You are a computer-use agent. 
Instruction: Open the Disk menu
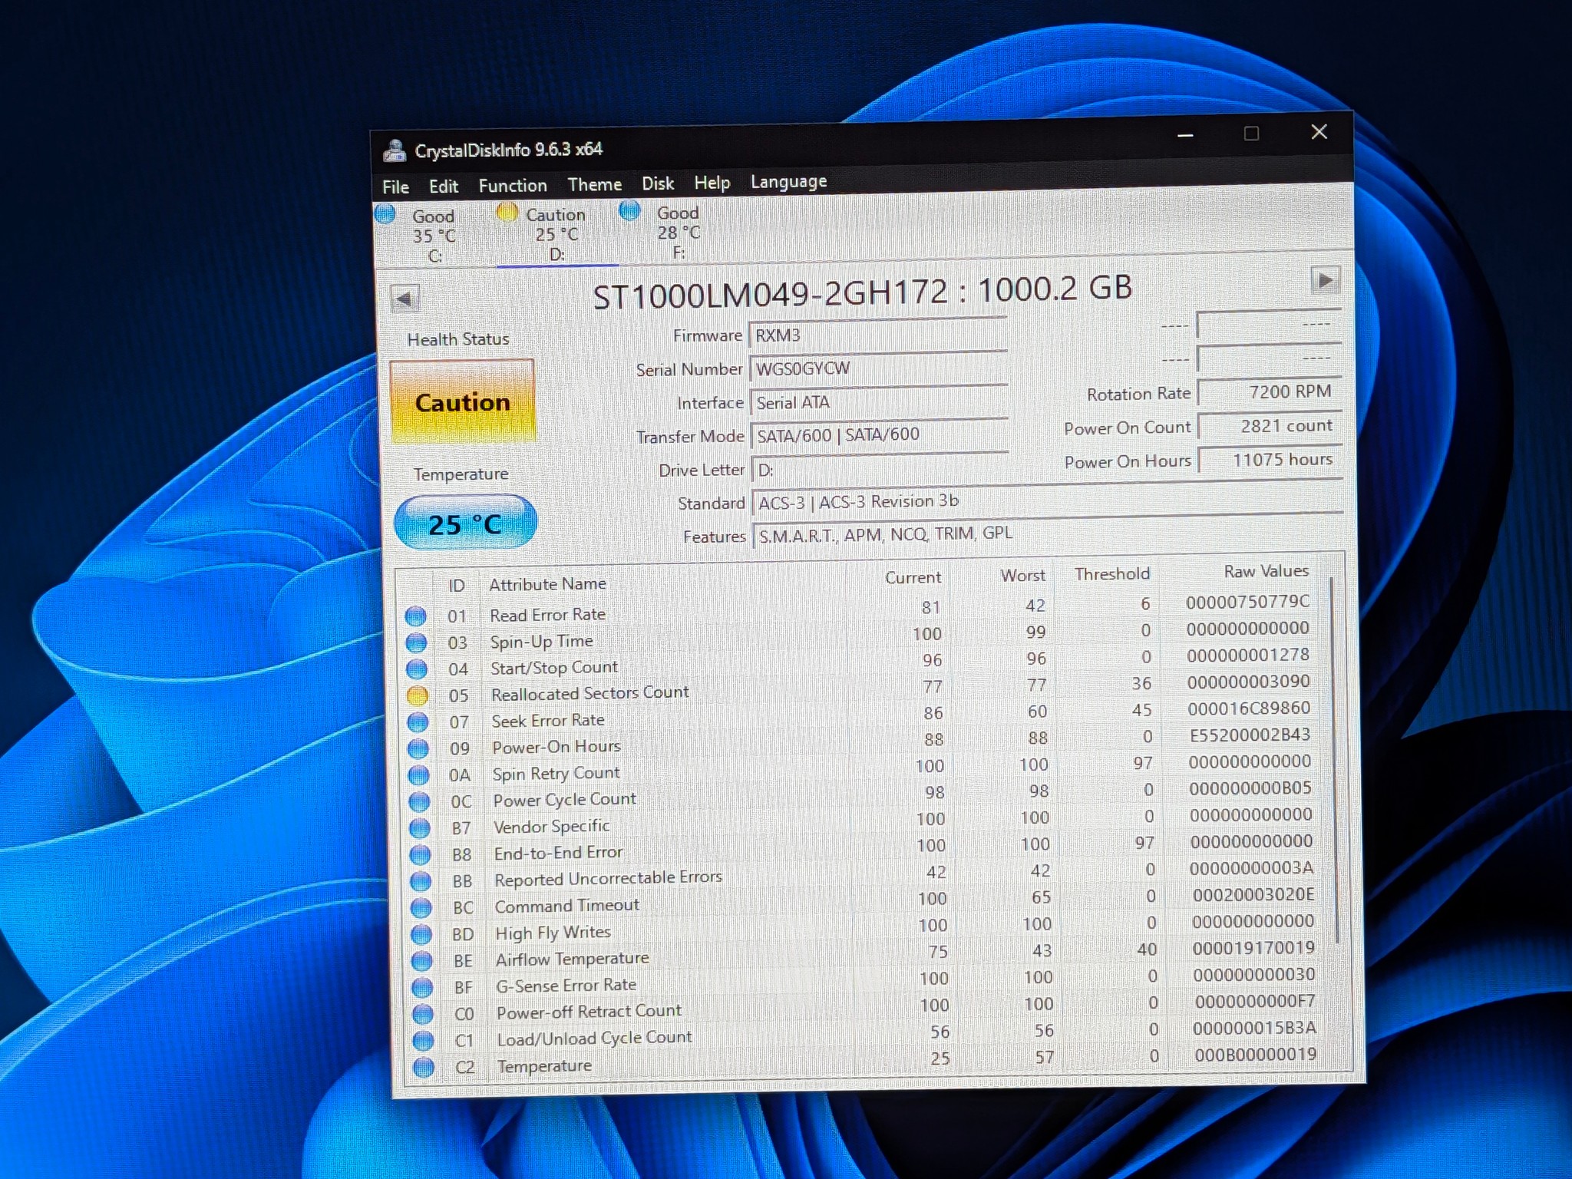pos(658,184)
